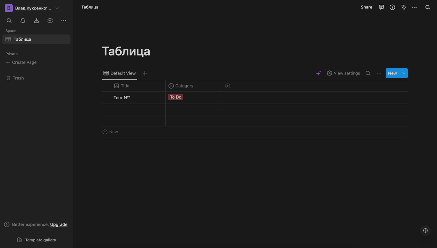The height and width of the screenshot is (248, 437).
Task: Click the To Do category tag
Action: pos(176,97)
